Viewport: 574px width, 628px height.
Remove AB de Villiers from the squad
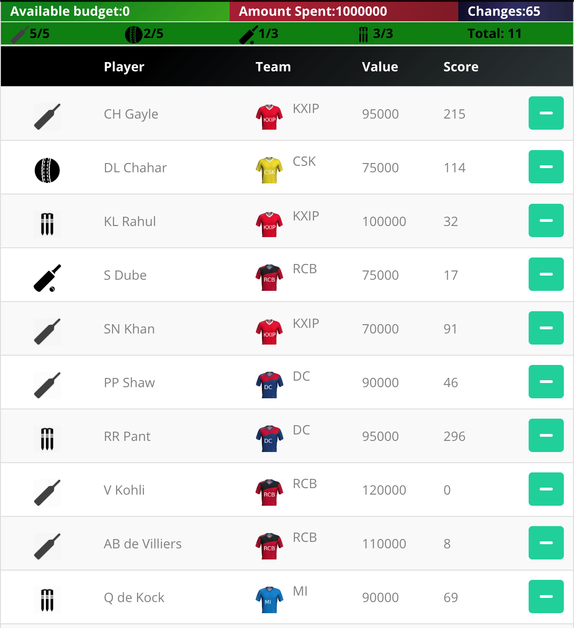(x=546, y=543)
